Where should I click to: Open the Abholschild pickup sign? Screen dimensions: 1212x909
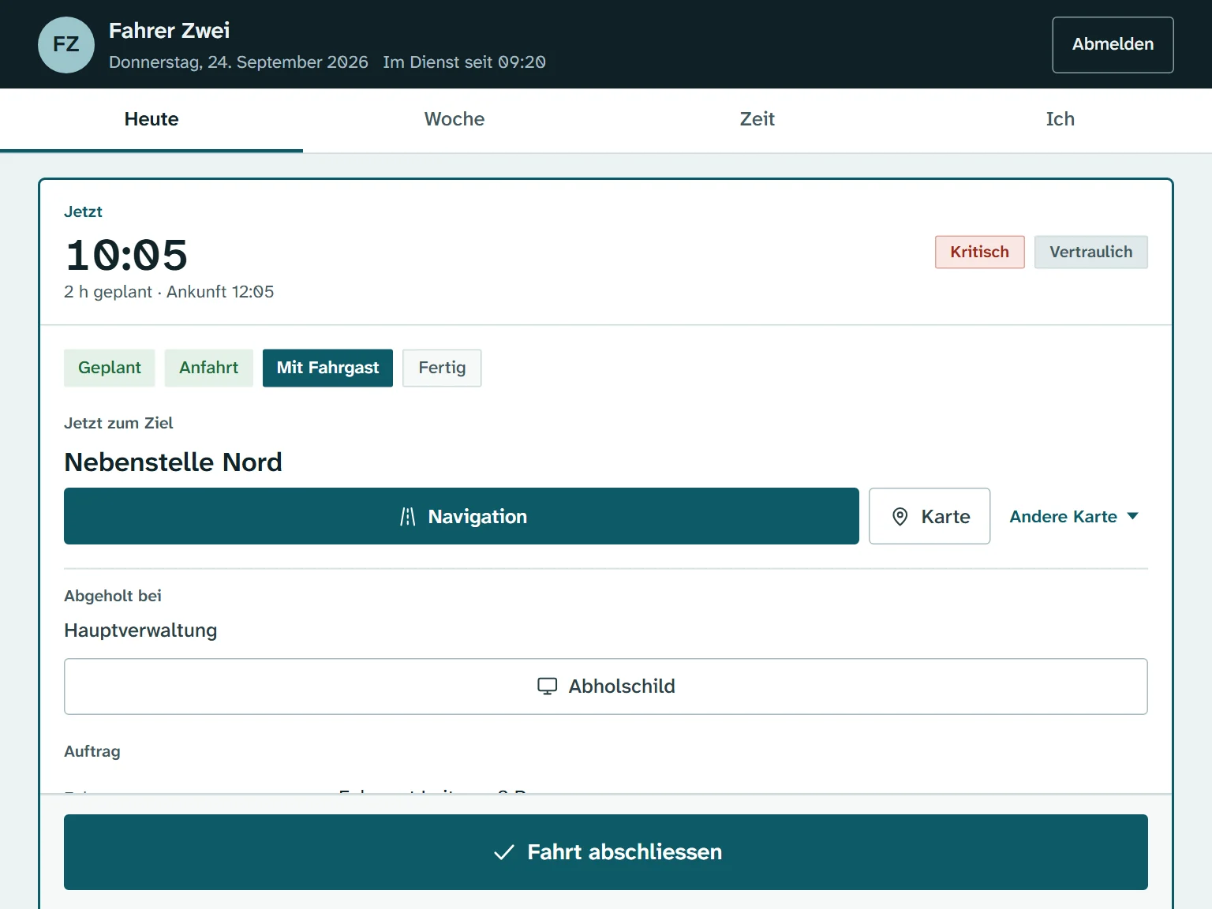tap(606, 686)
